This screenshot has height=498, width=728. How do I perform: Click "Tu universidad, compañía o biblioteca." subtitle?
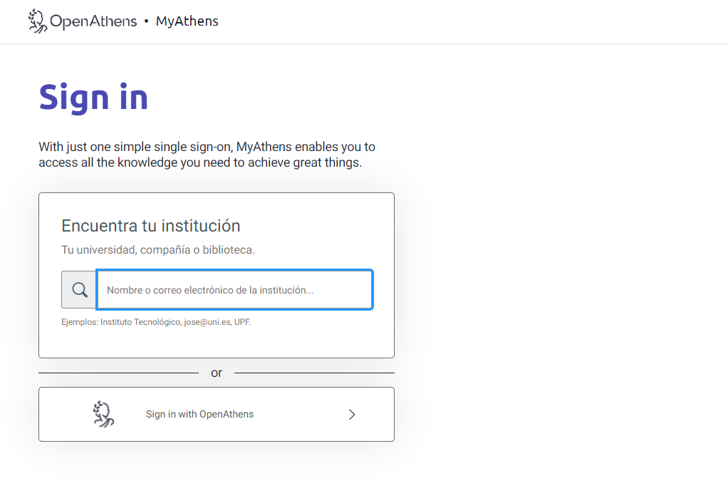pyautogui.click(x=158, y=250)
